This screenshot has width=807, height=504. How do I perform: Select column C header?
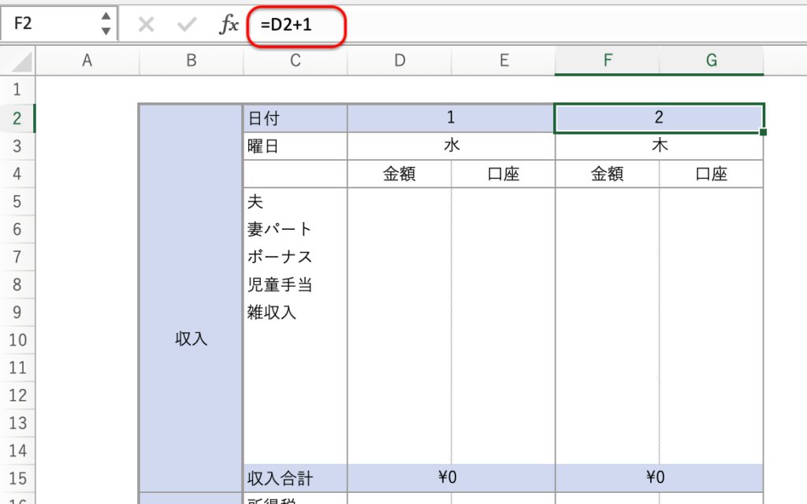point(296,61)
